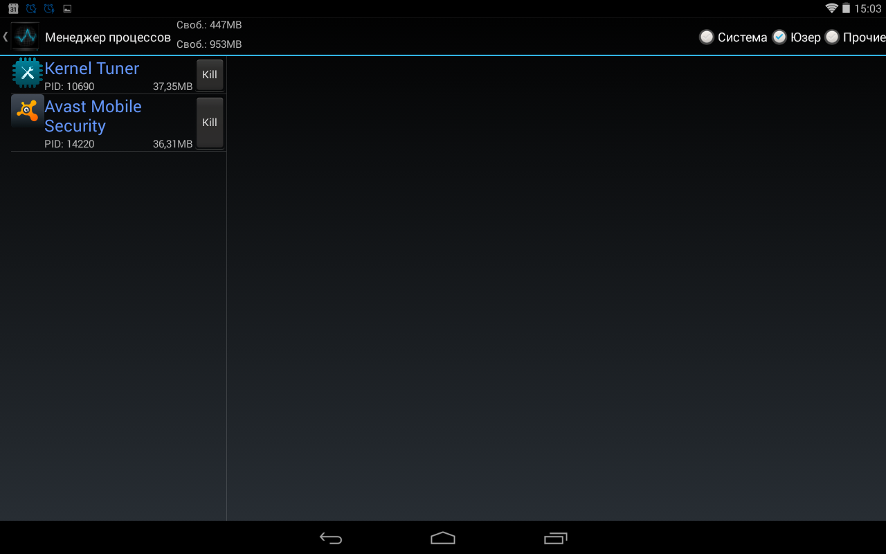This screenshot has width=886, height=554.
Task: Tap the Avast Mobile Security icon
Action: coord(28,111)
